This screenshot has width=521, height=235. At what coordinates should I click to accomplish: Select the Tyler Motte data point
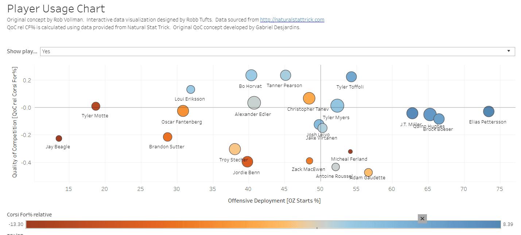point(96,106)
